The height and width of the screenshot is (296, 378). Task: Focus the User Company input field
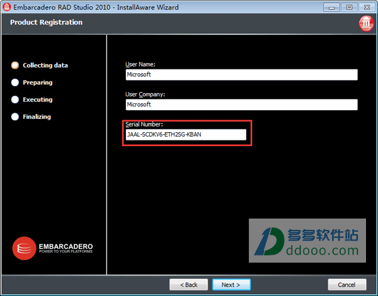[241, 105]
